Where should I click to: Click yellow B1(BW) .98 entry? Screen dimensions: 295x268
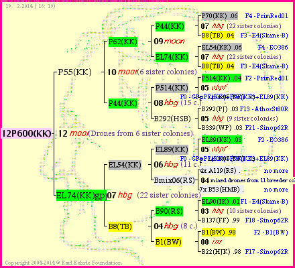[219, 232]
